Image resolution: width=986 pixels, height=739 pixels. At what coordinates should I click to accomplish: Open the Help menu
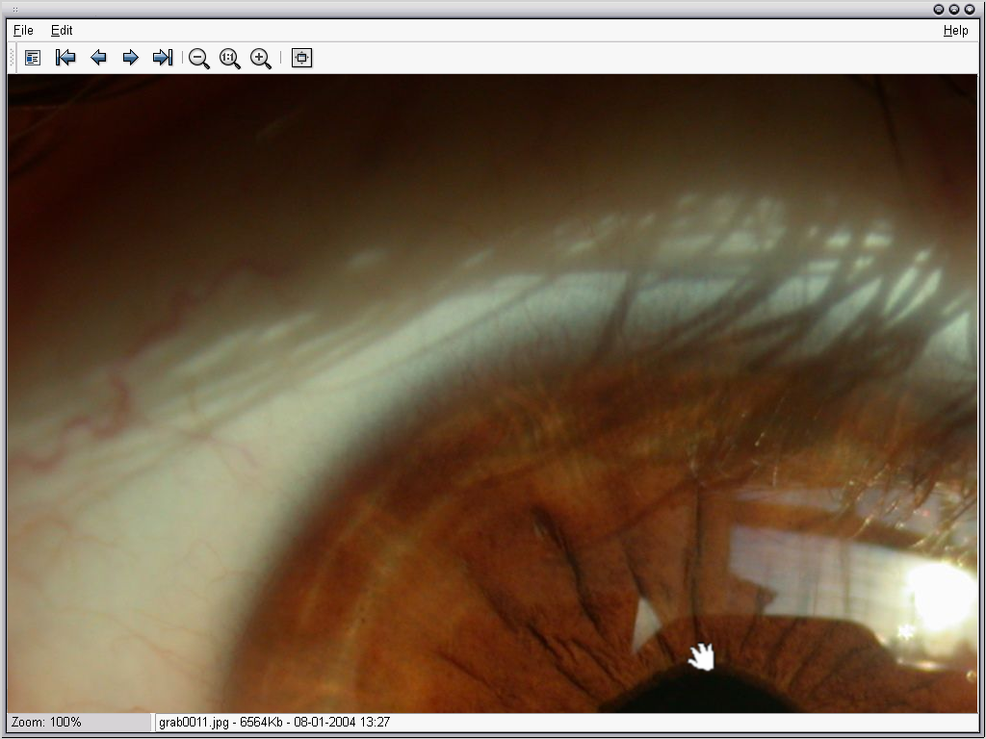(x=956, y=30)
